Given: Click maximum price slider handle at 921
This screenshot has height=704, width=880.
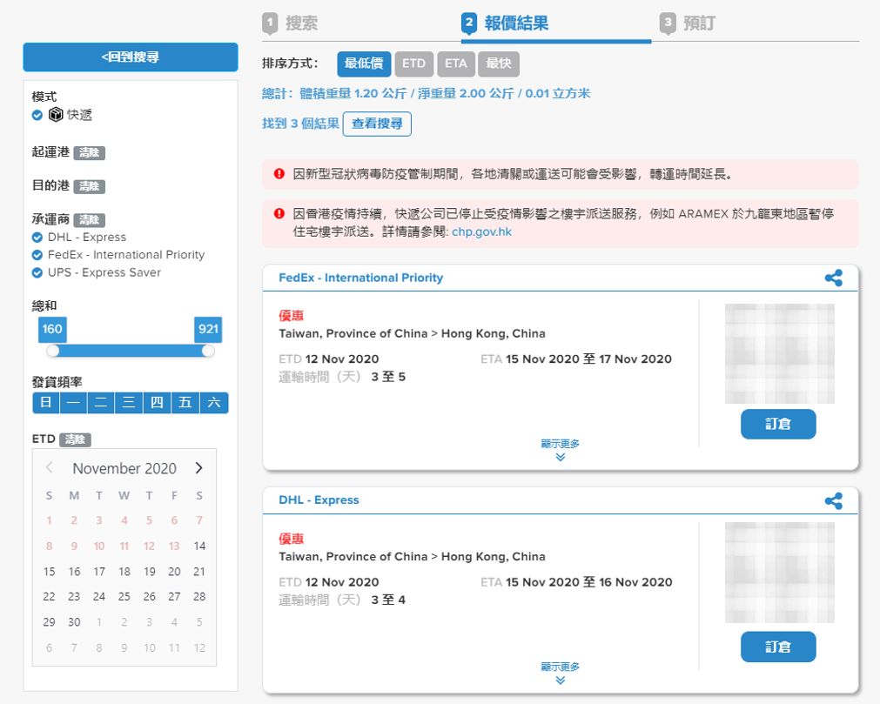Looking at the screenshot, I should [208, 351].
